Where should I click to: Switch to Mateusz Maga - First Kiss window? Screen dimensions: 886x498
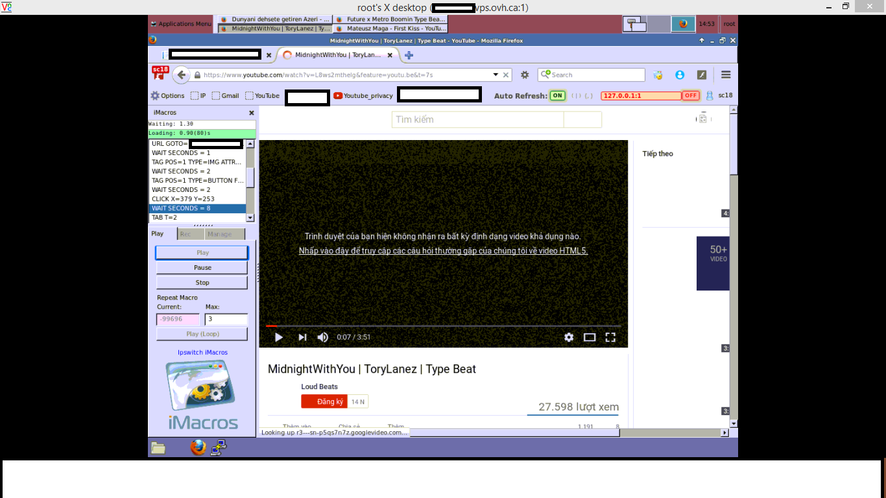coord(390,29)
